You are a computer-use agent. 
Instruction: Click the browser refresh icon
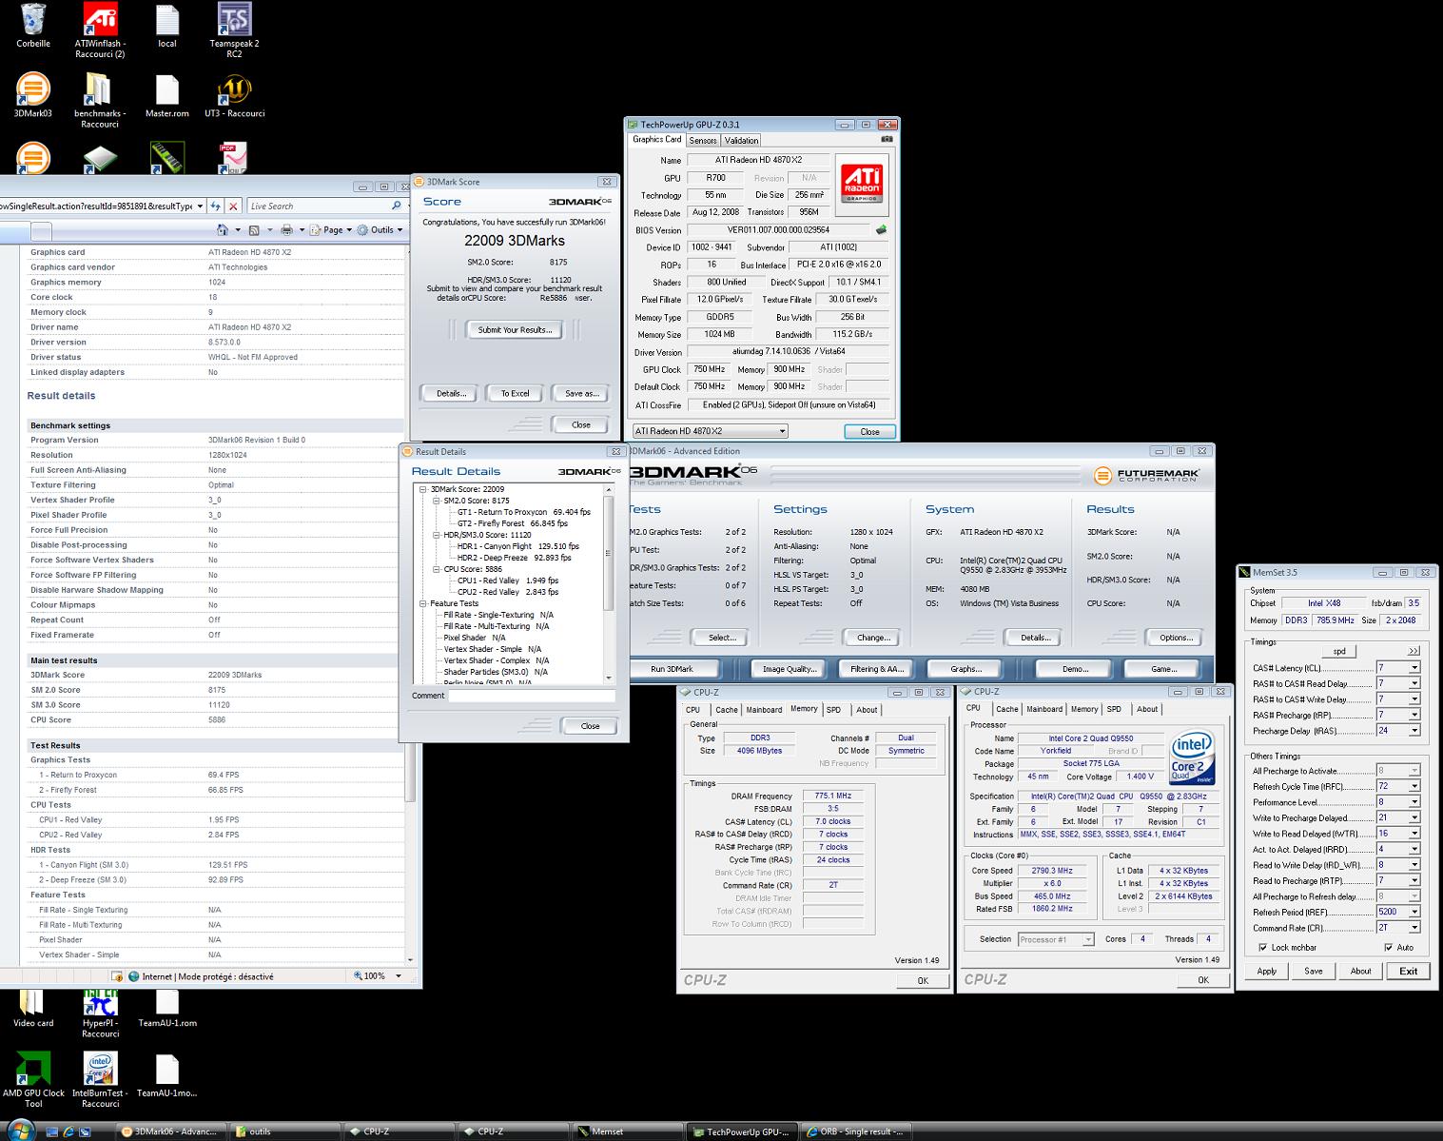(x=216, y=206)
